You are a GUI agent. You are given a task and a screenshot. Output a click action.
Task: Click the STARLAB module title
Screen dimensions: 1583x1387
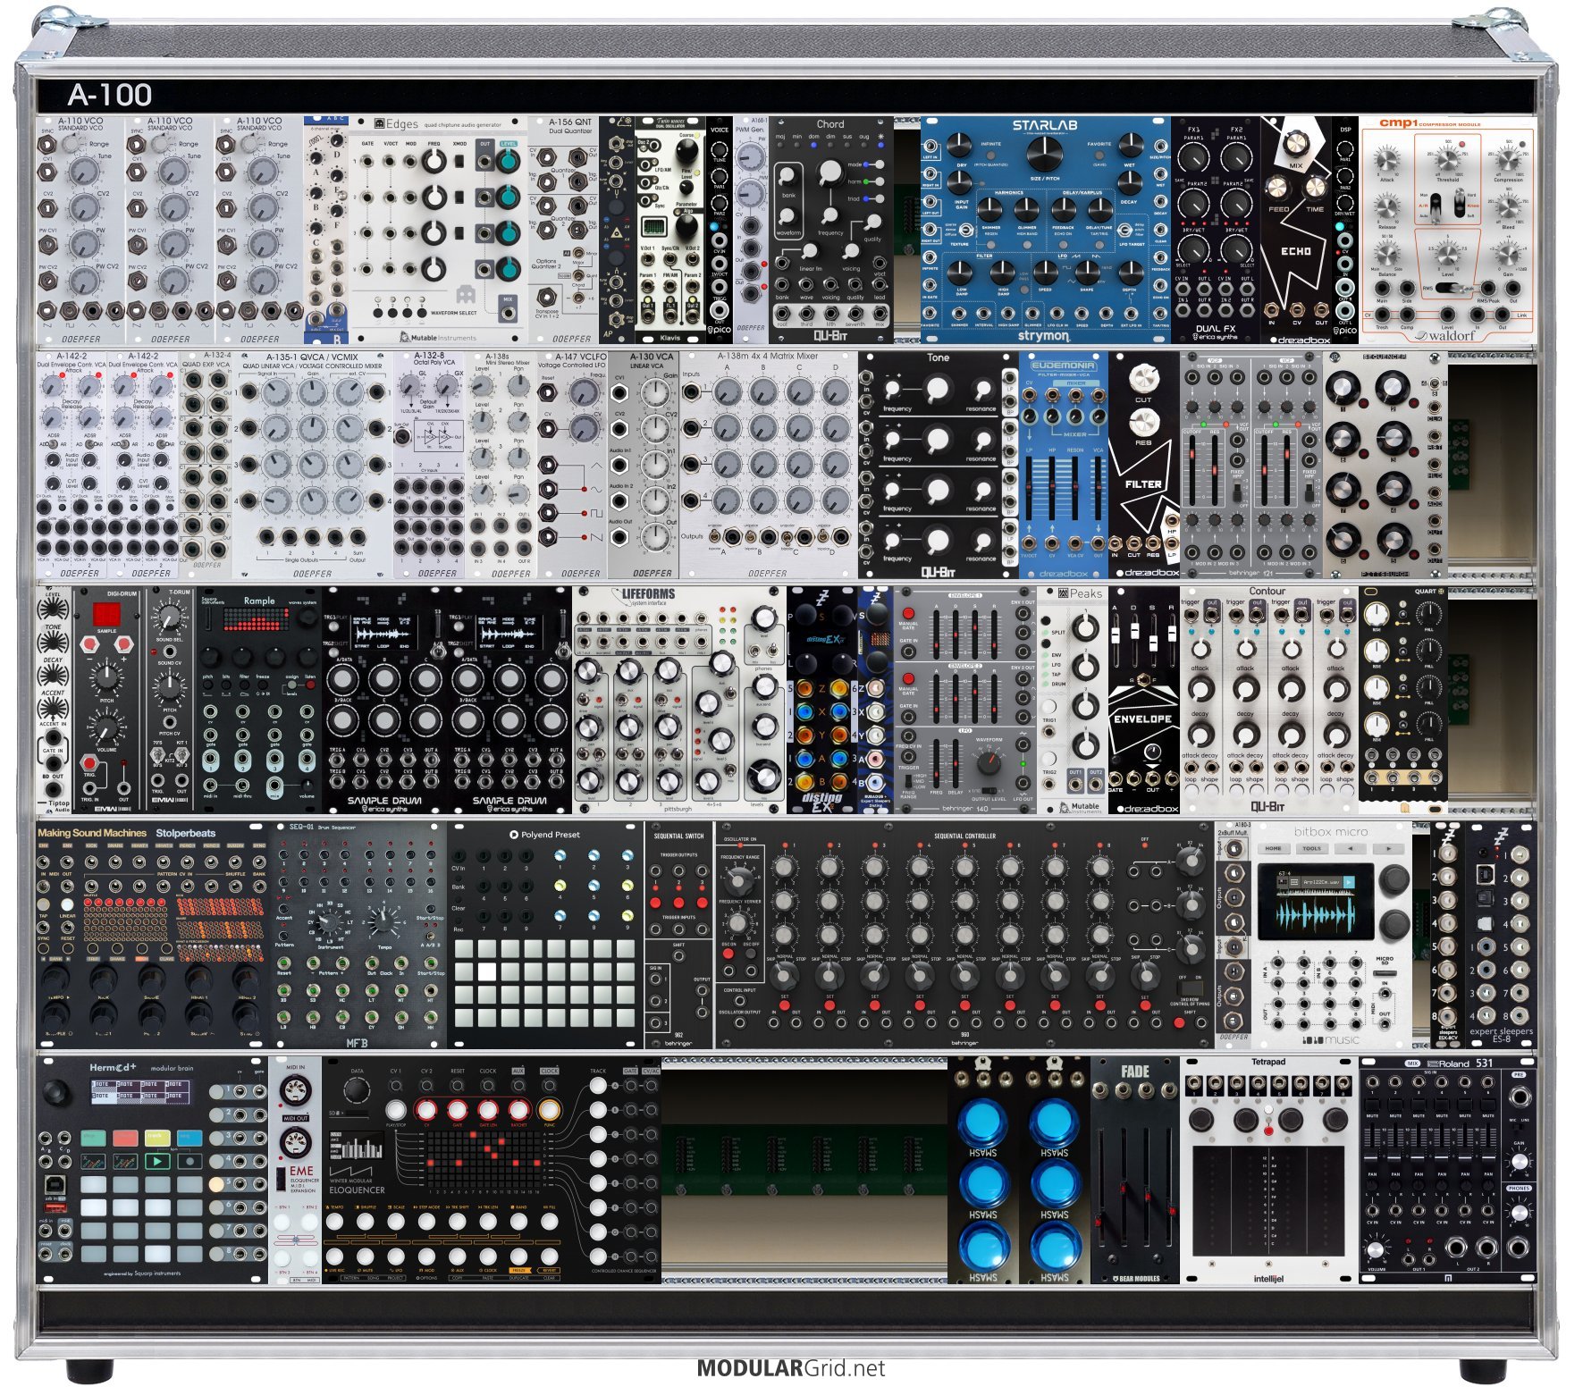click(x=1045, y=125)
